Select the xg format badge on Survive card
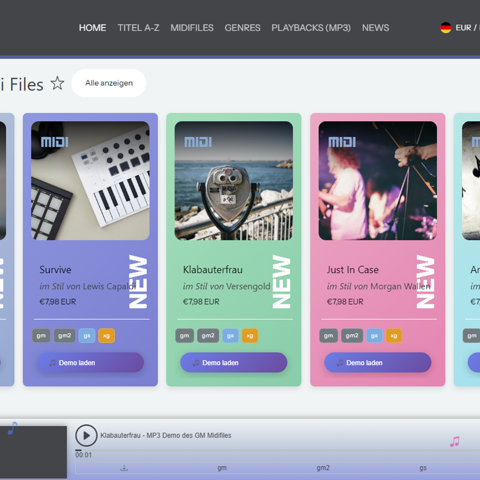This screenshot has height=480, width=480. point(106,336)
